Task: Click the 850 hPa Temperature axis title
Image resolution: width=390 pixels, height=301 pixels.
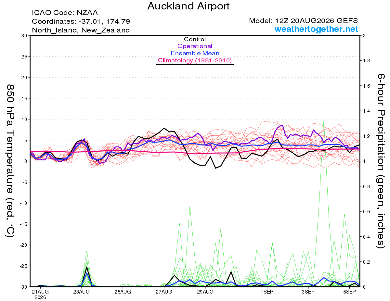Action: [x=11, y=161]
